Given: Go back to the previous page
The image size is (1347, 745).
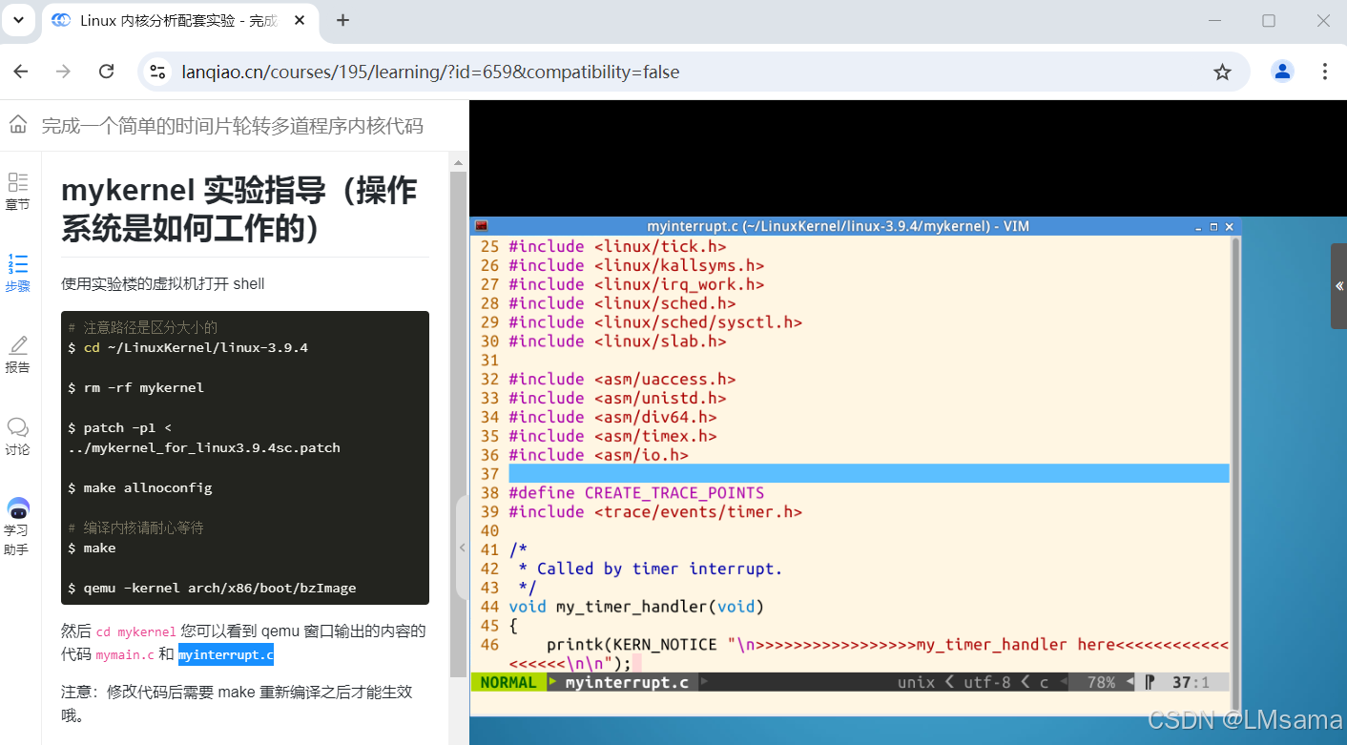Looking at the screenshot, I should [x=21, y=72].
